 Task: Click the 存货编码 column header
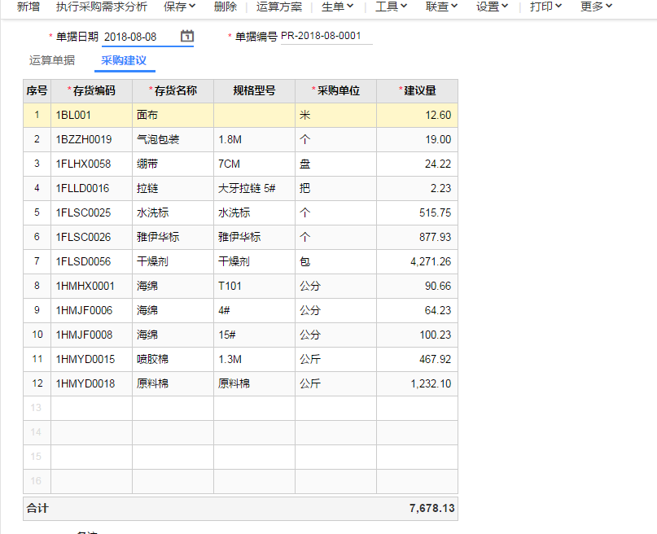(x=91, y=91)
